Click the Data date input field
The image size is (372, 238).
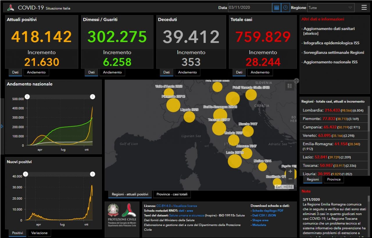tap(250, 8)
